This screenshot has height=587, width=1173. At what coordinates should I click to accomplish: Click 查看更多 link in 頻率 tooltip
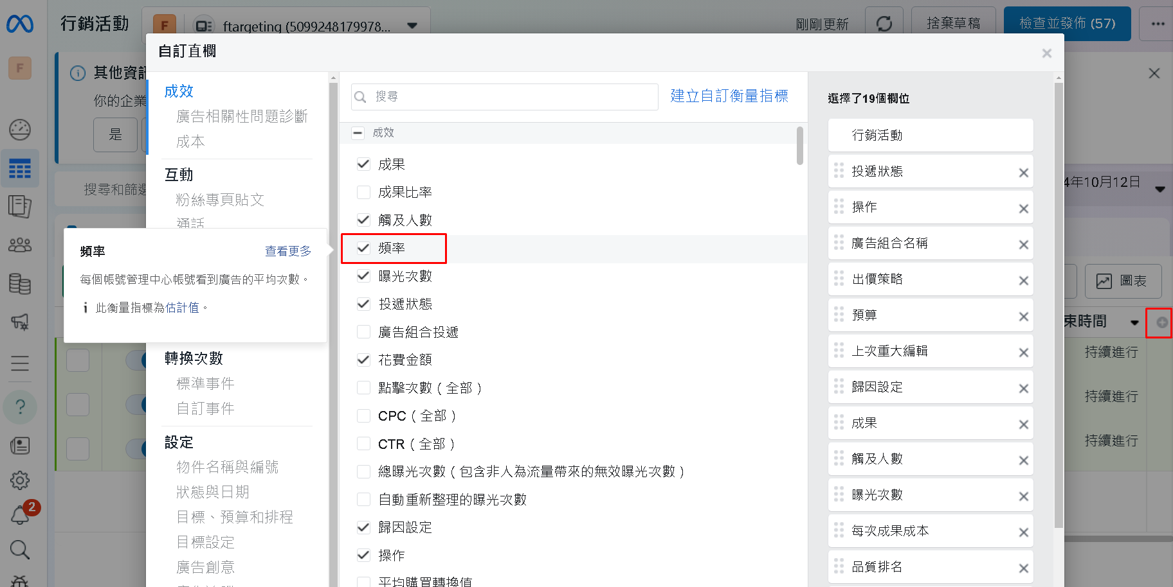click(x=288, y=251)
